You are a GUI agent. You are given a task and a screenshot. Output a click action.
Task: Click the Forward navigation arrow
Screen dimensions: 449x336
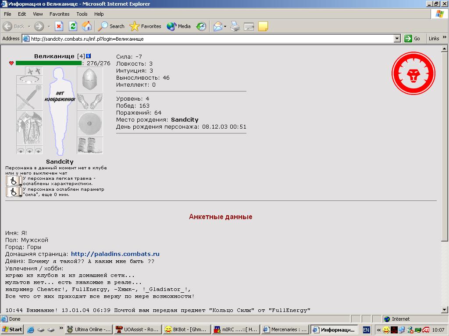39,26
